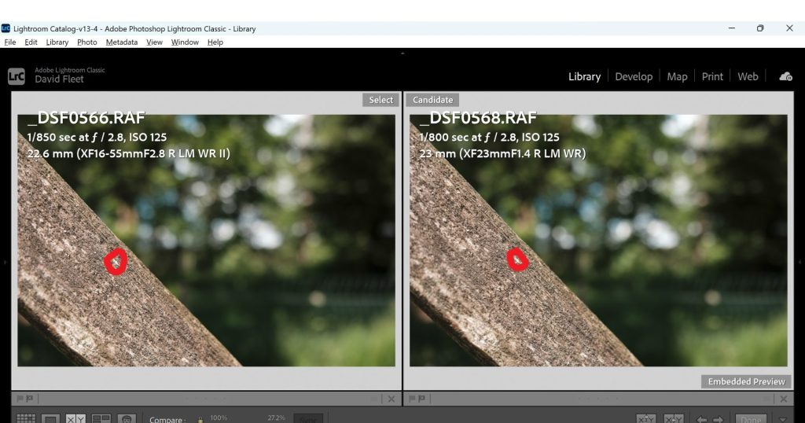Open the Edit menu
This screenshot has height=423, width=805.
coord(31,42)
